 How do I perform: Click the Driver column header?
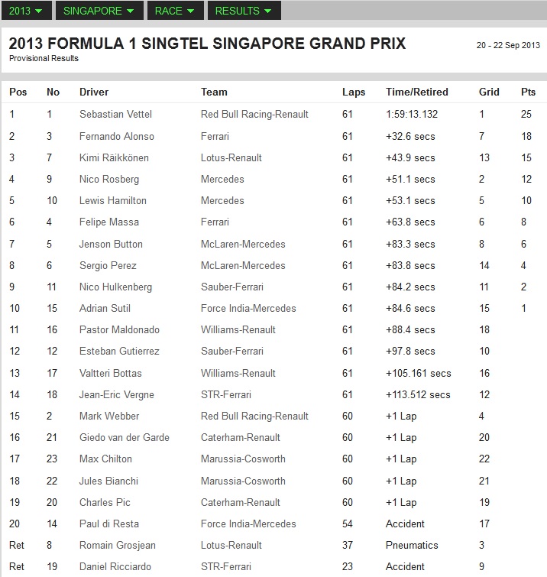(x=94, y=92)
